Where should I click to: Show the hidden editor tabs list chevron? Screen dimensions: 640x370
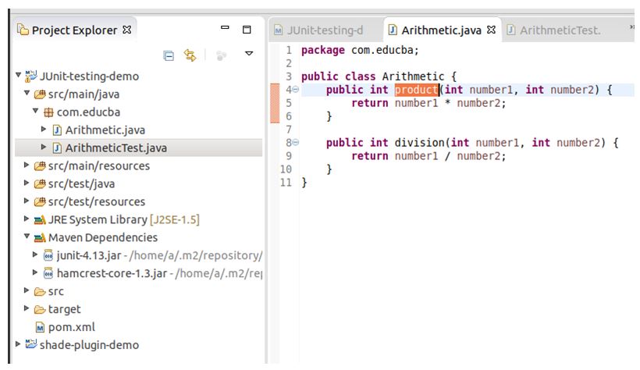632,27
